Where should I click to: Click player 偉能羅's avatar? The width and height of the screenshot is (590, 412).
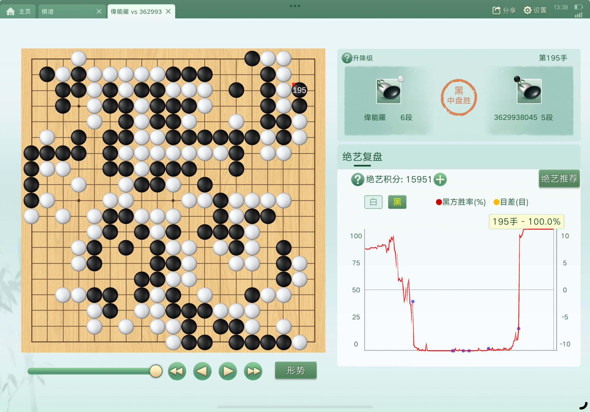point(388,91)
